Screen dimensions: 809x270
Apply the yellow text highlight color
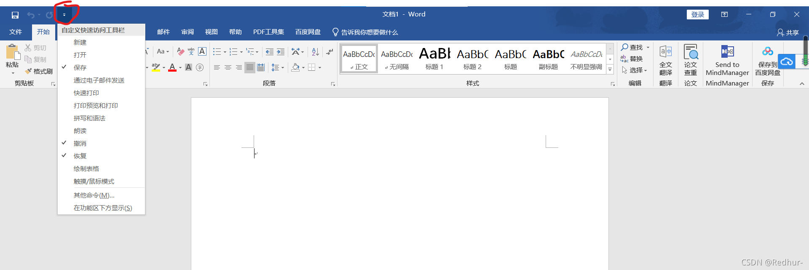click(x=156, y=67)
